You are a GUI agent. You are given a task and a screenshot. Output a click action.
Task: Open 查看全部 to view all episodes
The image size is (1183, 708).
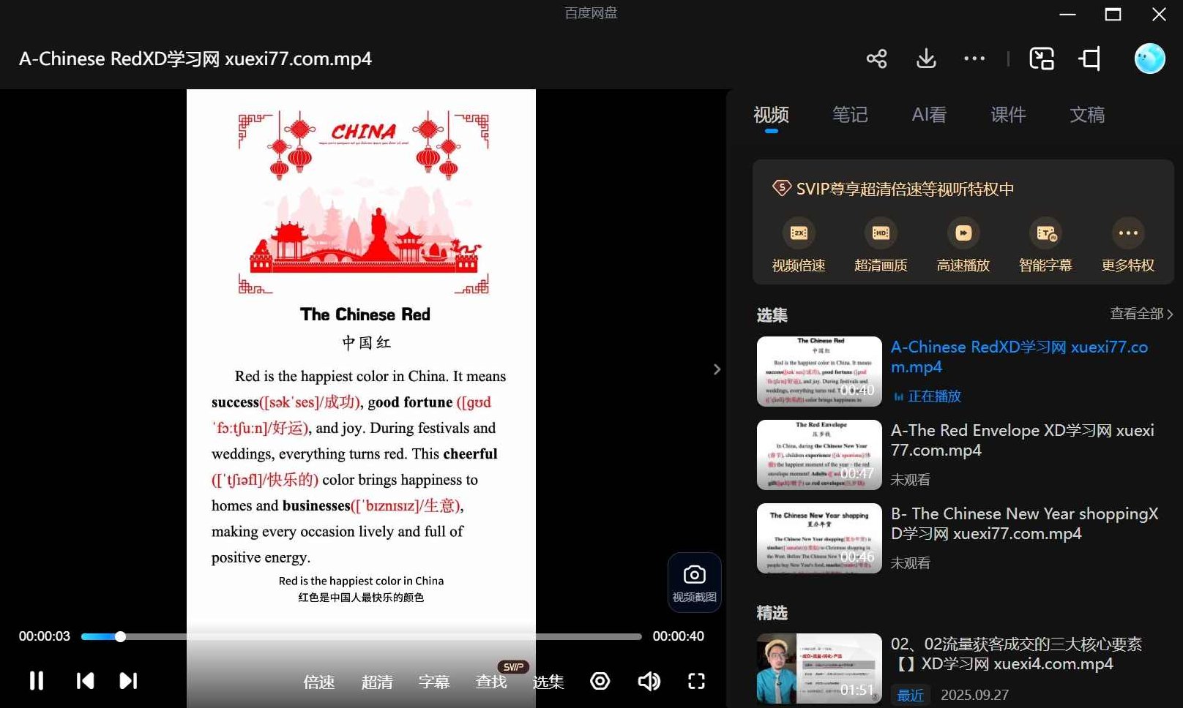tap(1137, 313)
